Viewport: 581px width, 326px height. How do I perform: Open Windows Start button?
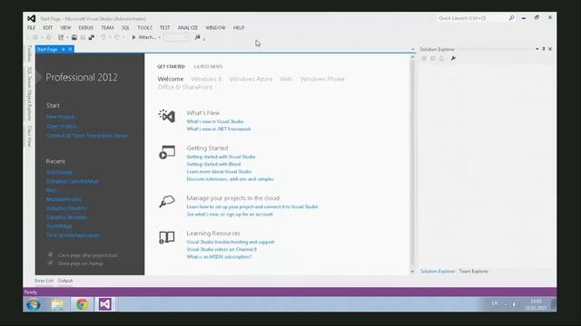pyautogui.click(x=34, y=304)
